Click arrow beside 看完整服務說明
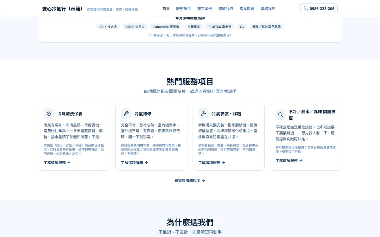 click(x=204, y=180)
